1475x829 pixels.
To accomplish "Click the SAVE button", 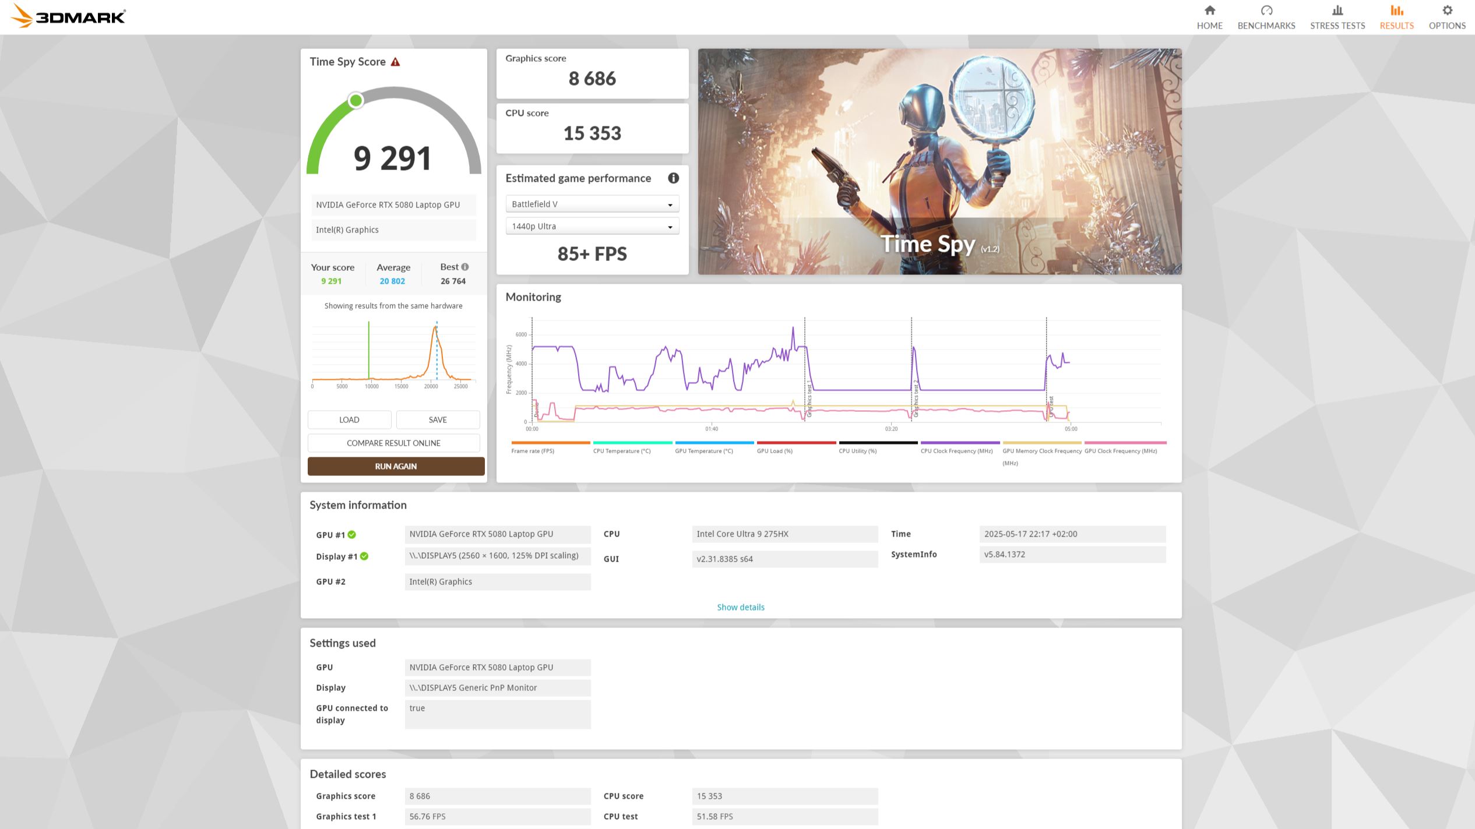I will coord(438,419).
